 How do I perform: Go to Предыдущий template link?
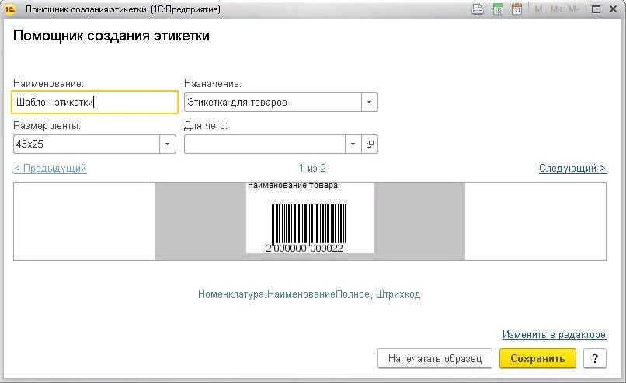(x=50, y=168)
